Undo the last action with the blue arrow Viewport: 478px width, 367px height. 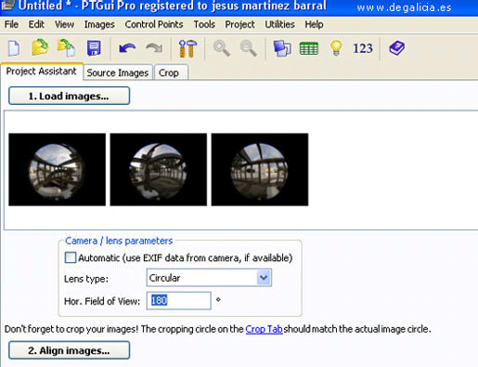pos(127,48)
